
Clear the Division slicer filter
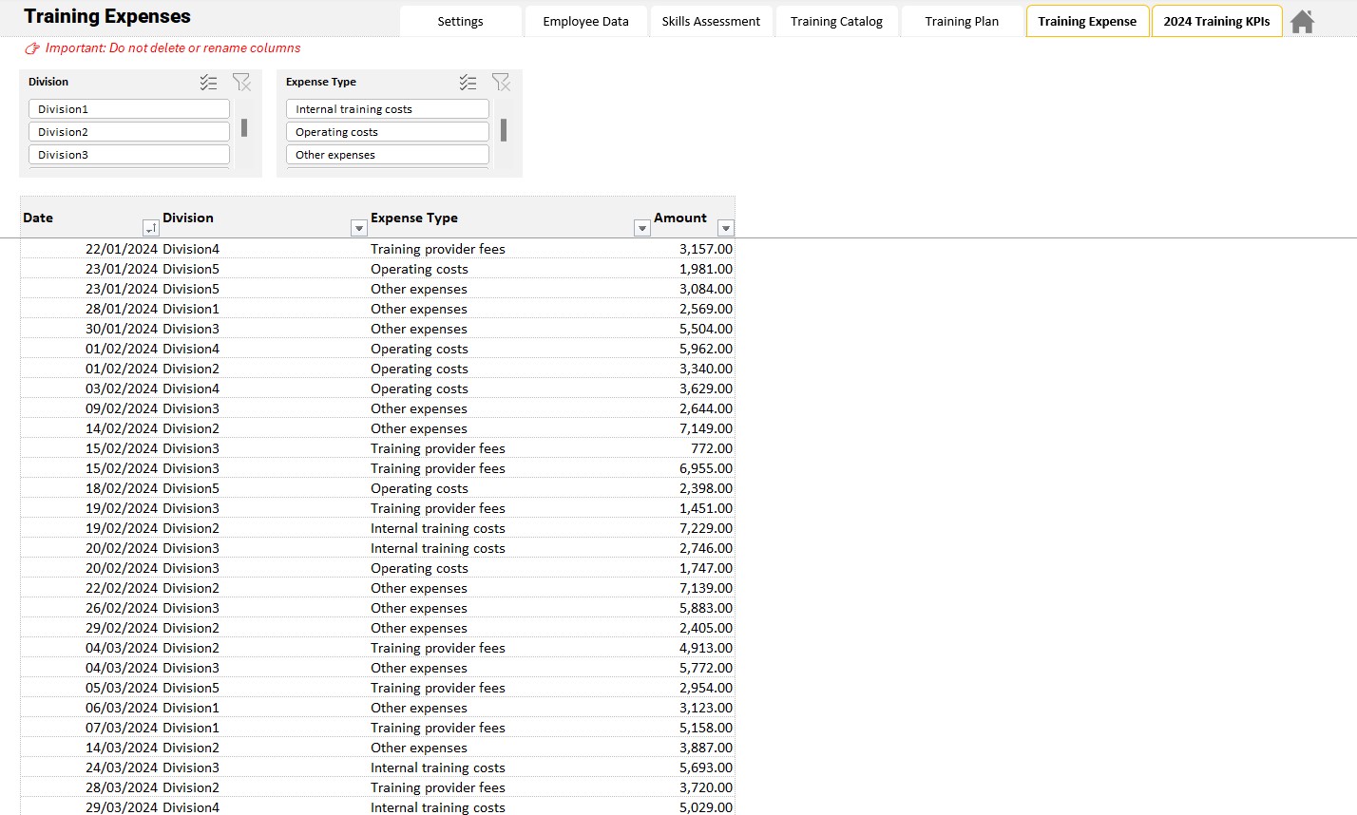[241, 83]
